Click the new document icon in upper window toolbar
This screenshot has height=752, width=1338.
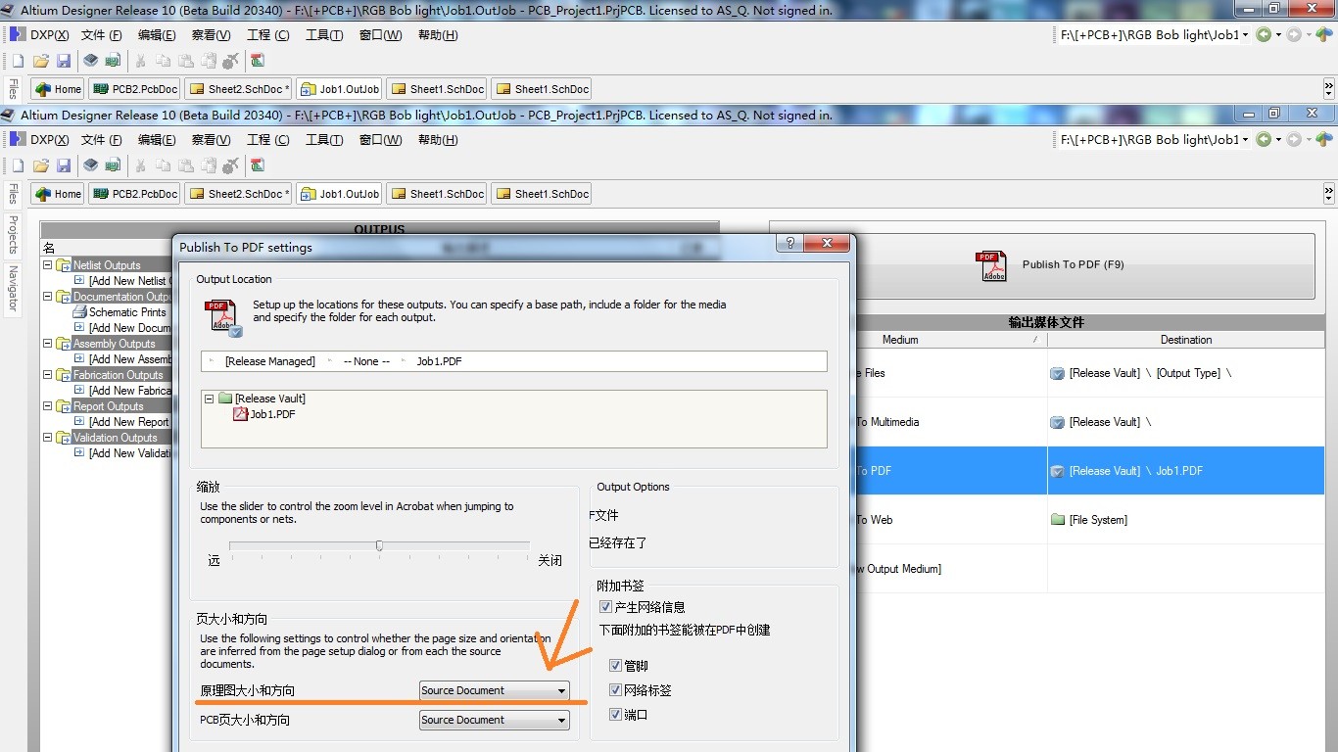[18, 61]
